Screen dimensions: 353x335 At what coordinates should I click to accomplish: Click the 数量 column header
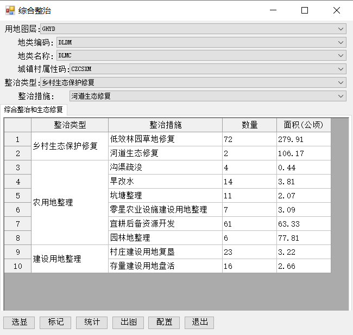(x=250, y=125)
